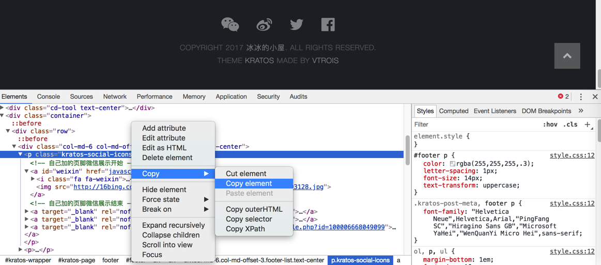Click the scroll-to-top arrow button

[x=567, y=56]
